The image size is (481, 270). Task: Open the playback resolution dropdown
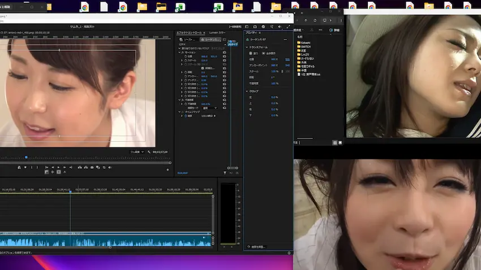[x=137, y=152]
